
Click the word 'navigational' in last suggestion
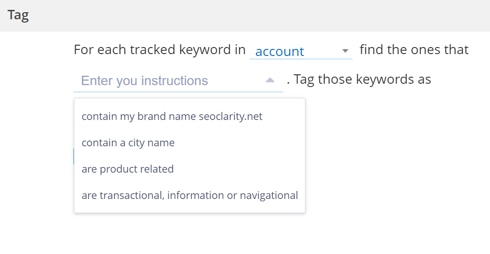click(269, 195)
